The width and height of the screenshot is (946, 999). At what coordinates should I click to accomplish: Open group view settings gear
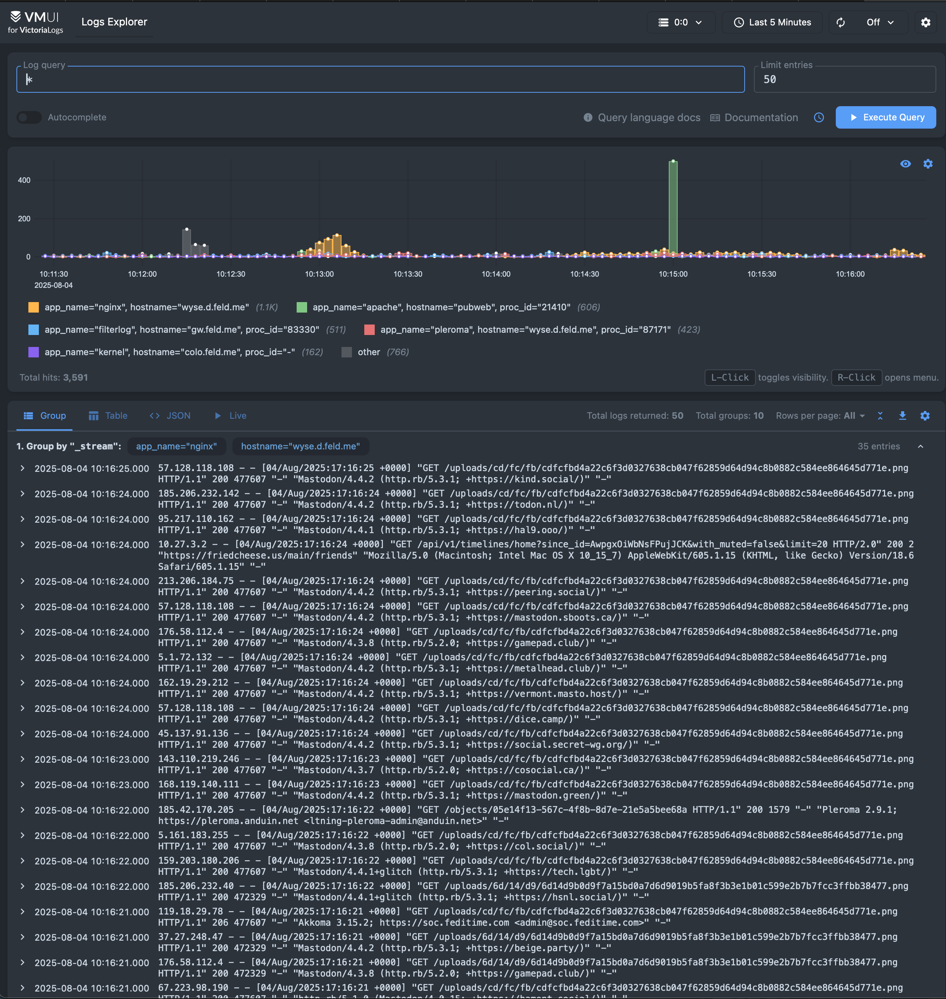[x=924, y=416]
